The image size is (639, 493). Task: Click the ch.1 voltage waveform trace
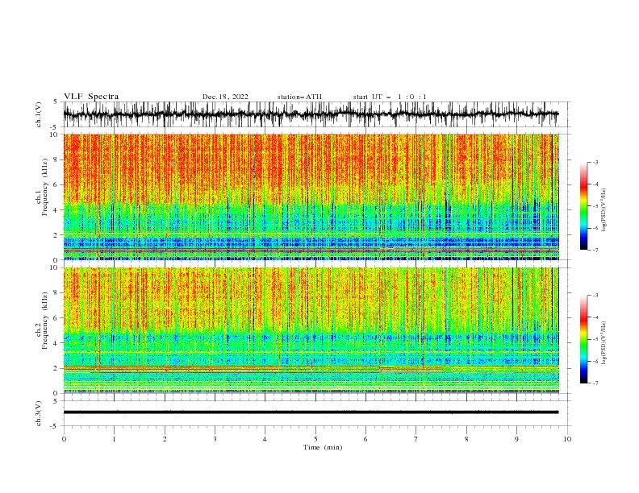click(x=311, y=114)
